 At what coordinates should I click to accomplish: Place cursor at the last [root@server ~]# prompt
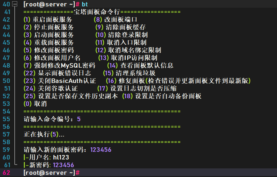pos(52,173)
